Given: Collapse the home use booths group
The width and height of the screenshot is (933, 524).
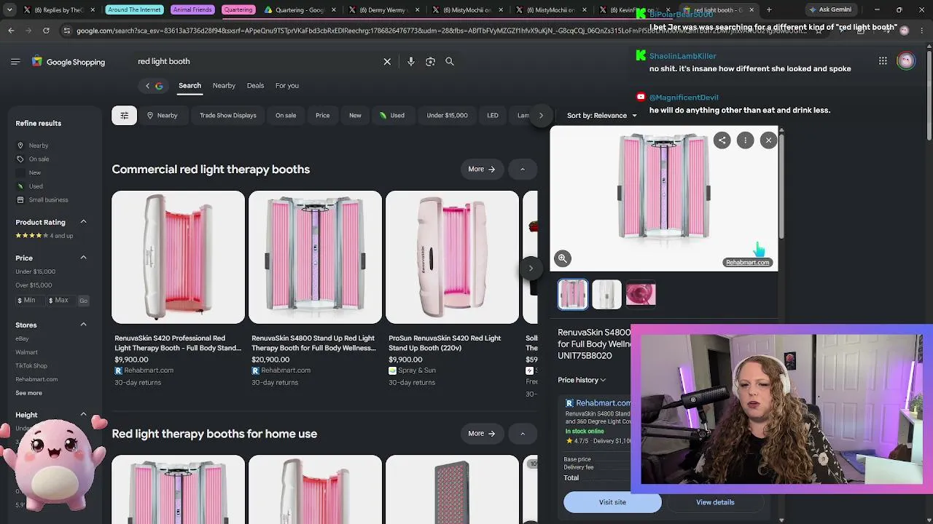Looking at the screenshot, I should click(522, 434).
